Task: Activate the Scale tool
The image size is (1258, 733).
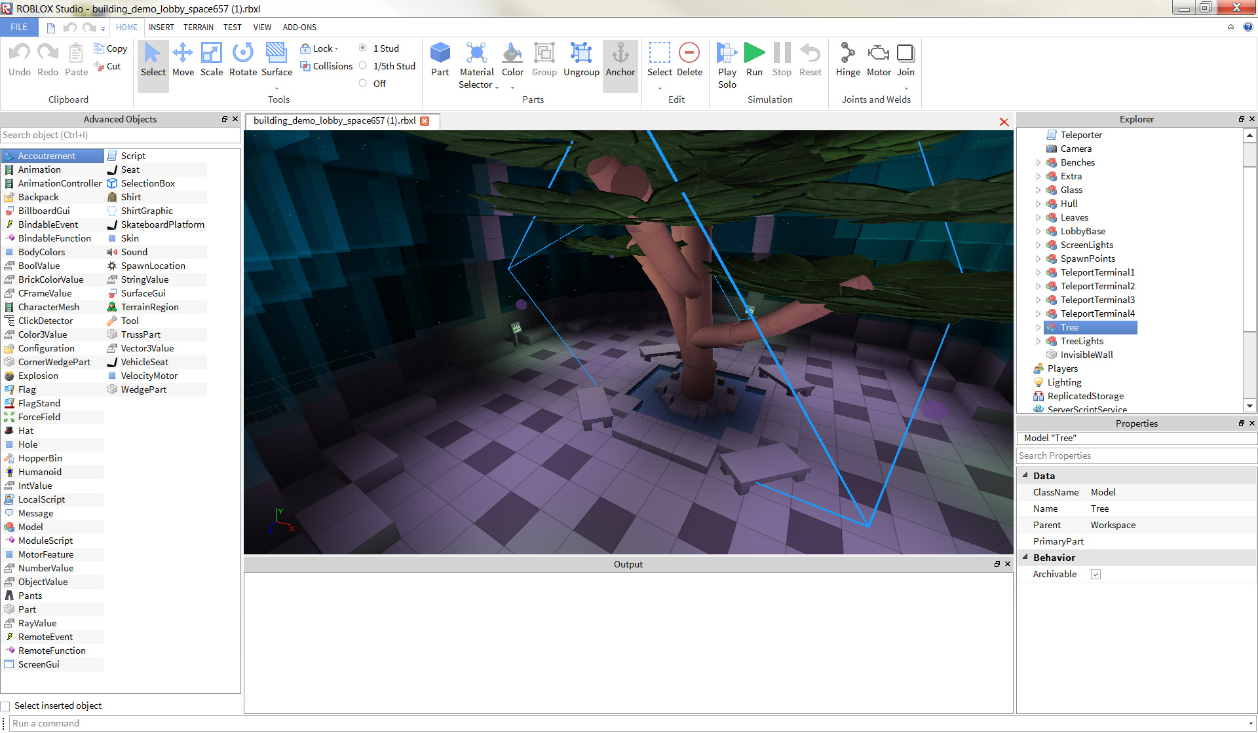Action: click(211, 60)
